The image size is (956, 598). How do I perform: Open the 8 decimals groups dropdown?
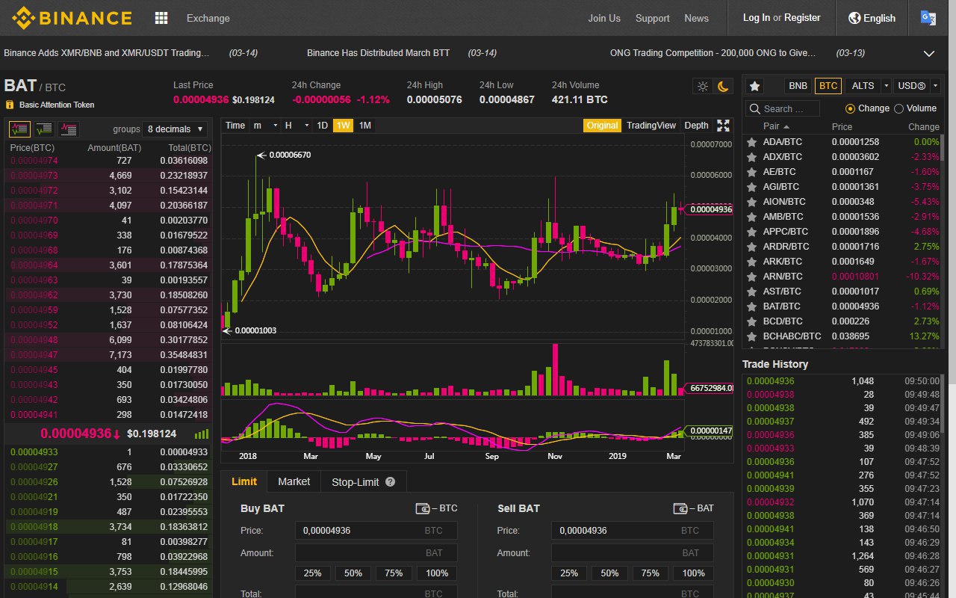click(x=176, y=129)
